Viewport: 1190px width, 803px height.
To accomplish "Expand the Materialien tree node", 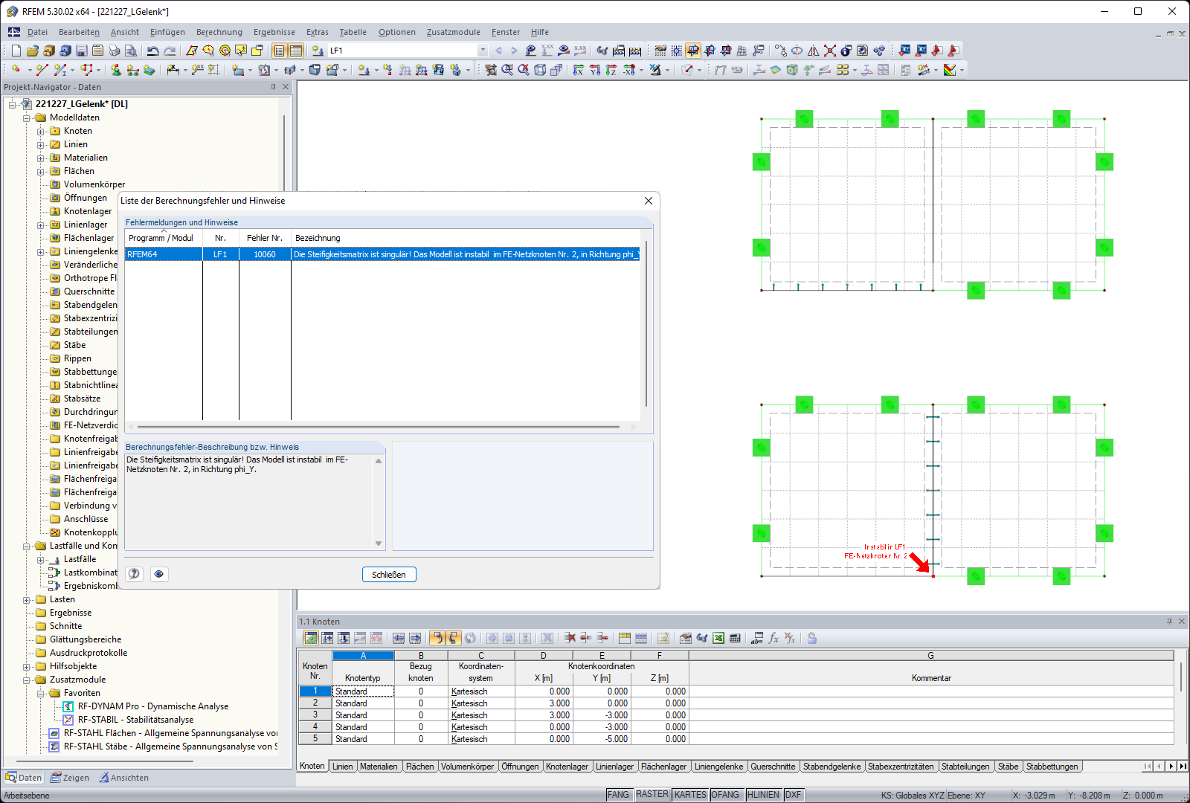I will coord(41,158).
